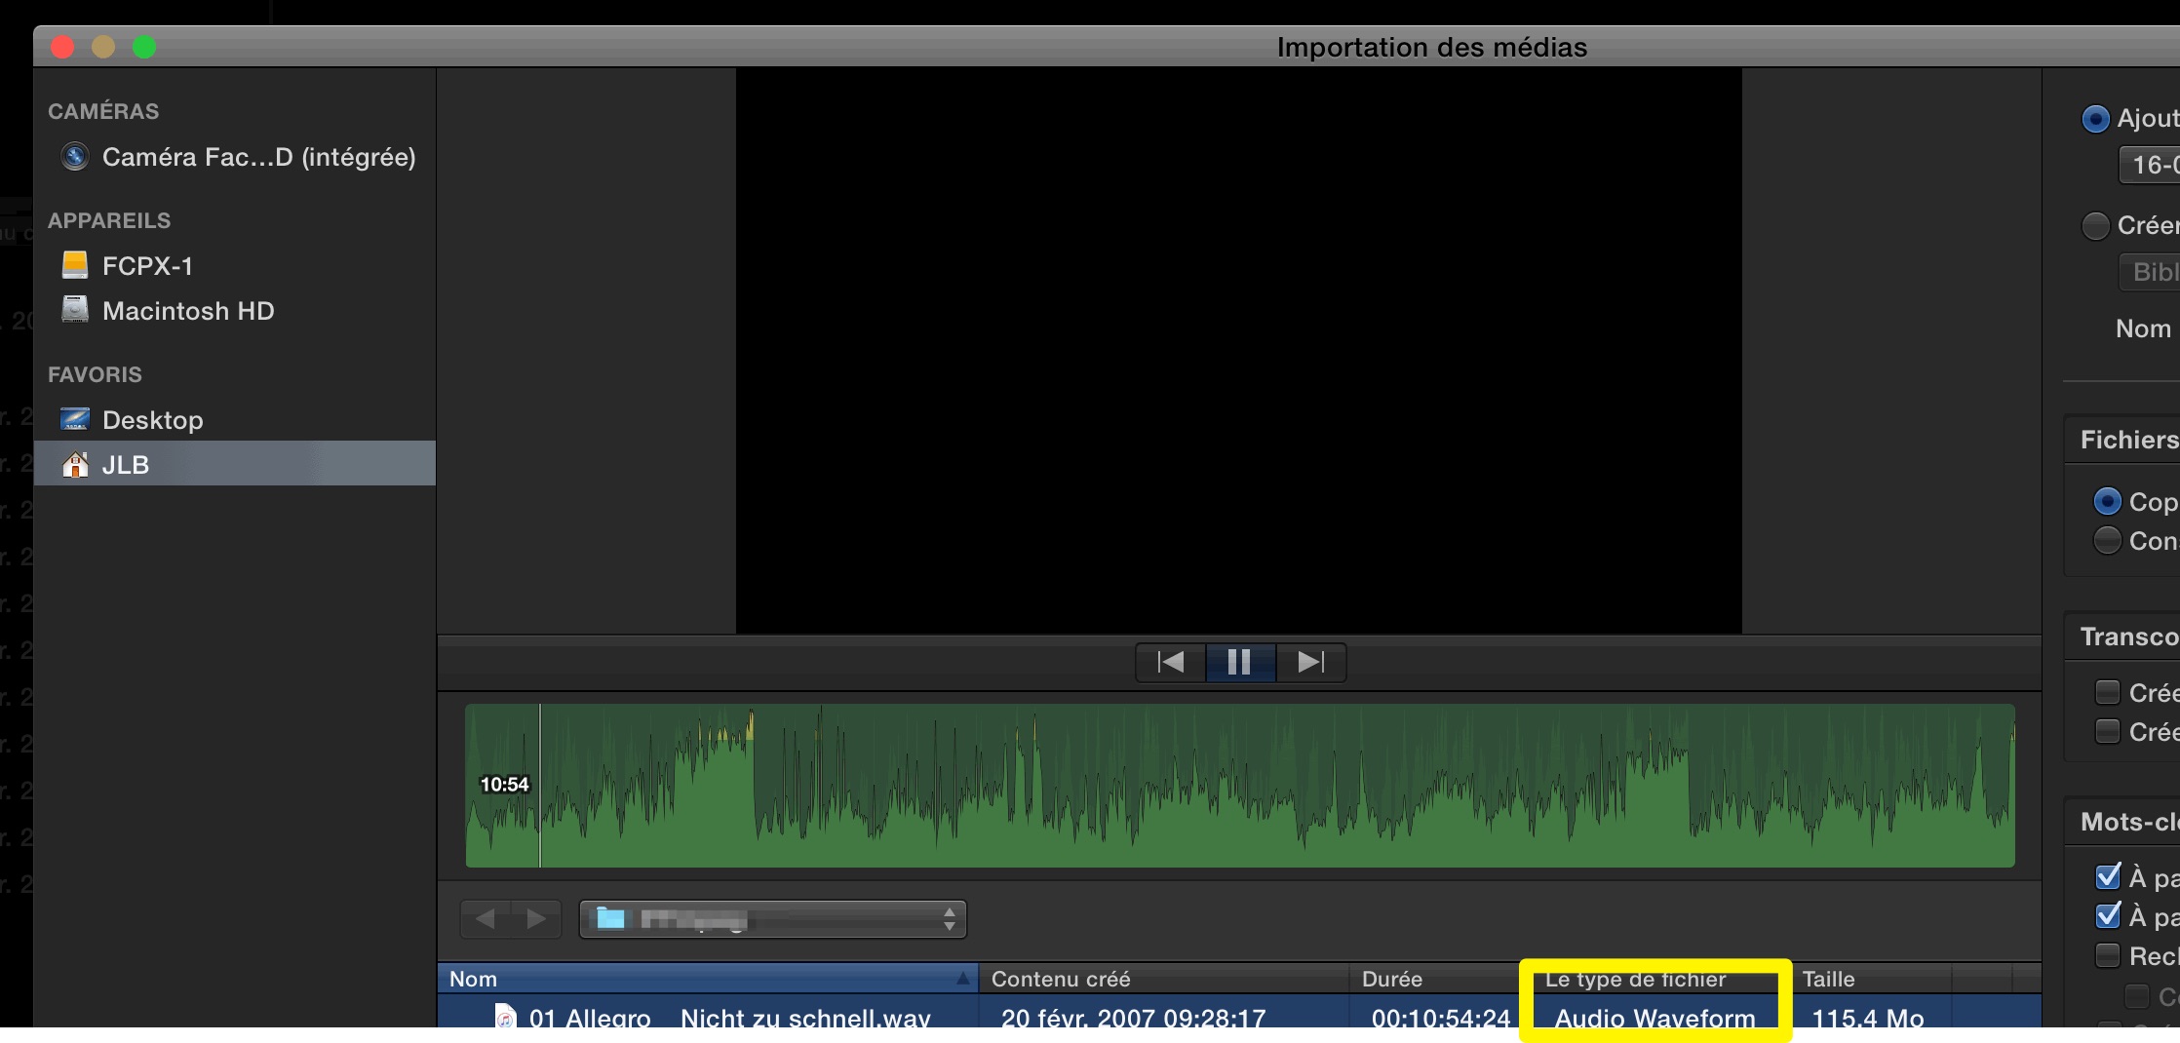2180x1043 pixels.
Task: Click the audio waveform filmstrip
Action: [1239, 786]
